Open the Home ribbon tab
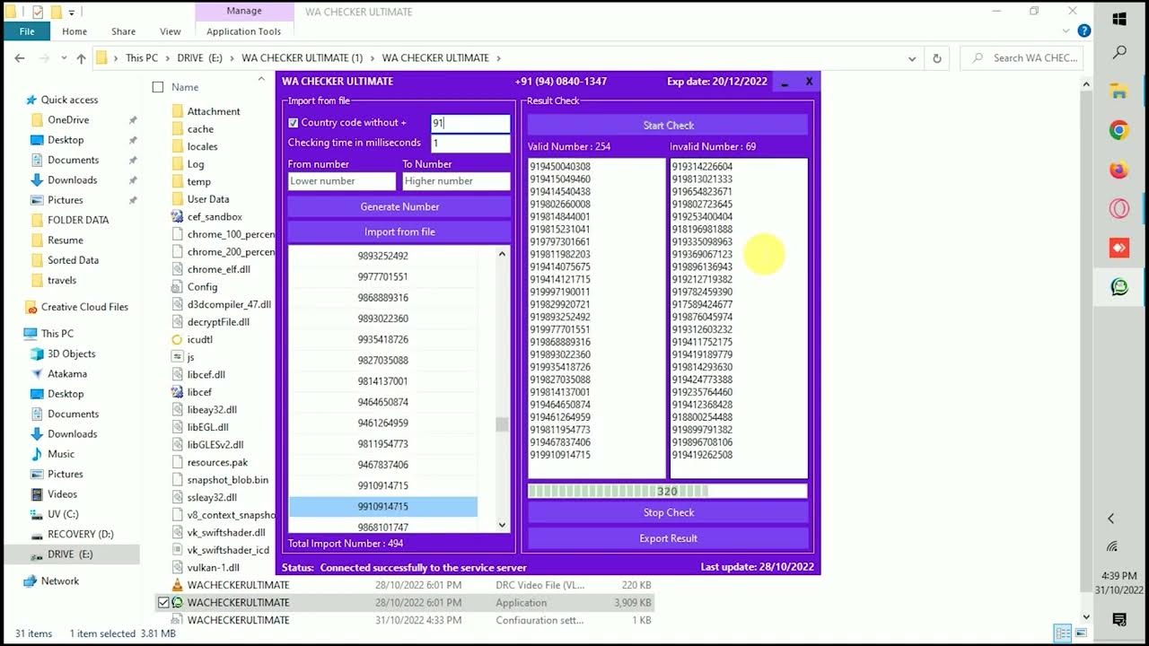 [75, 31]
